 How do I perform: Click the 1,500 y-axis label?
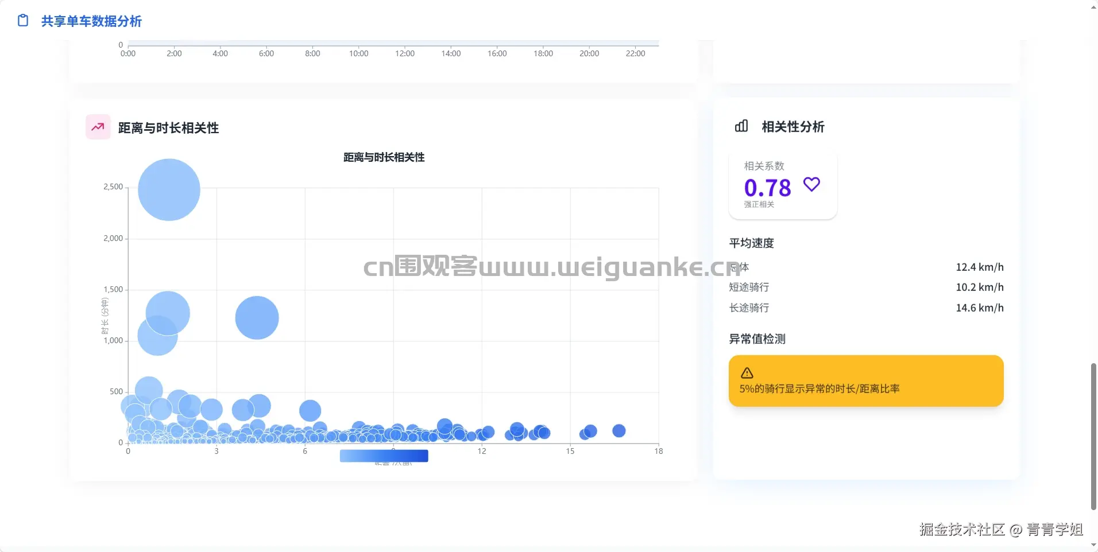pos(113,289)
